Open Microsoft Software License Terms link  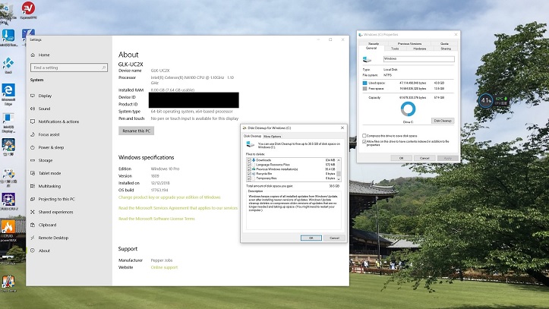(156, 219)
